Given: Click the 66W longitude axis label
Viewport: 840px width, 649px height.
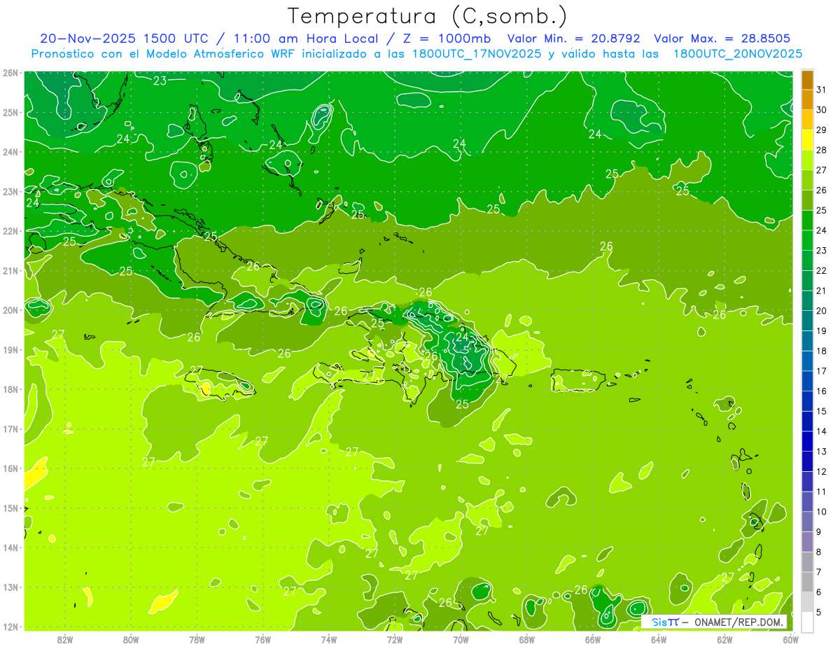Looking at the screenshot, I should pos(592,640).
